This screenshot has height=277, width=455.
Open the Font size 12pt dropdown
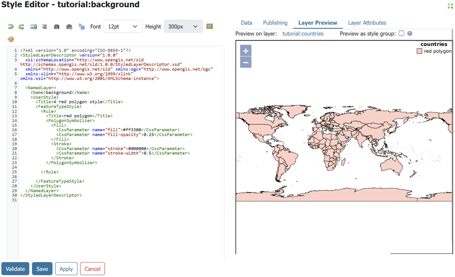click(123, 27)
